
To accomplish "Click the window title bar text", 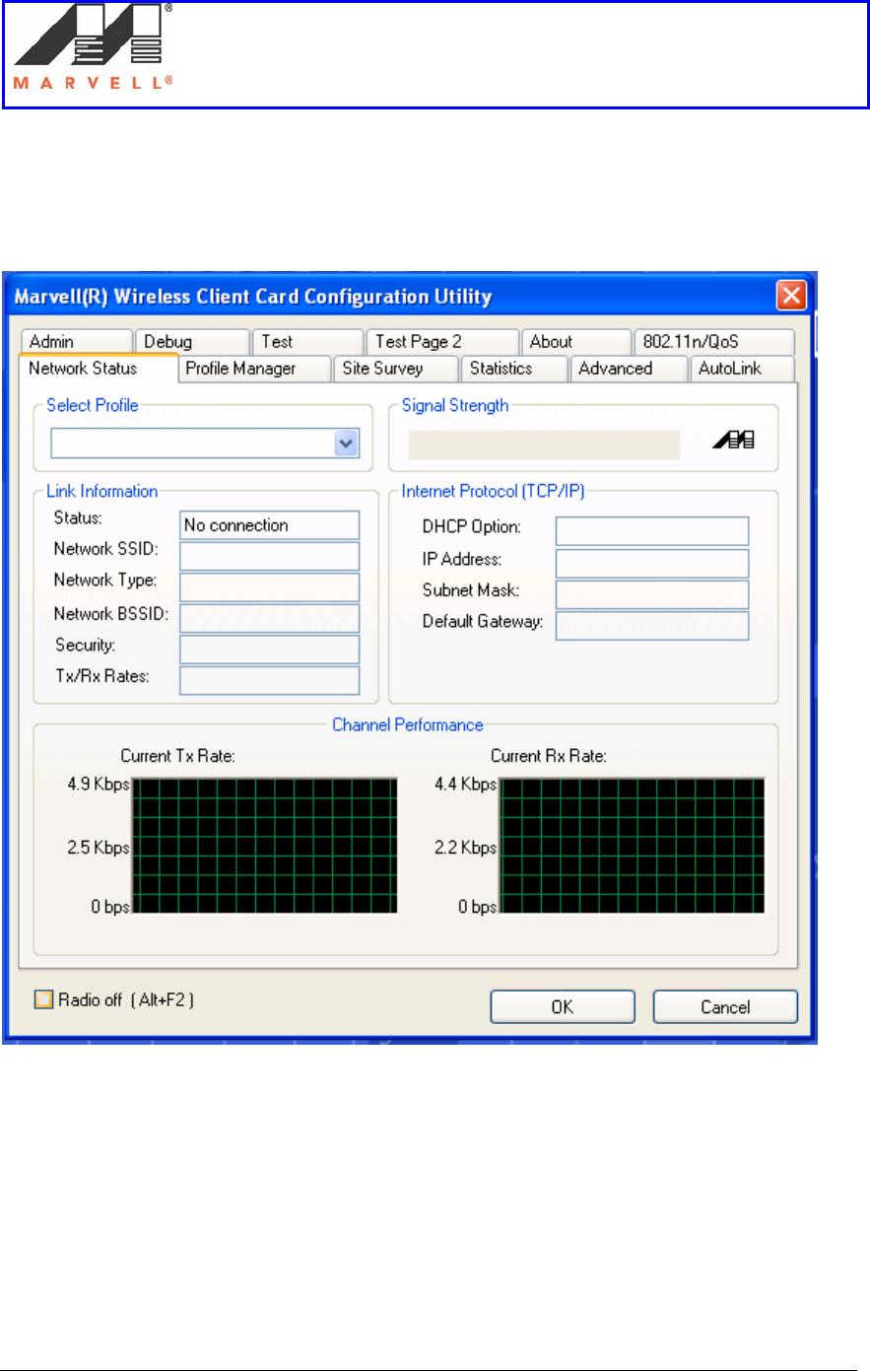I will tap(253, 296).
